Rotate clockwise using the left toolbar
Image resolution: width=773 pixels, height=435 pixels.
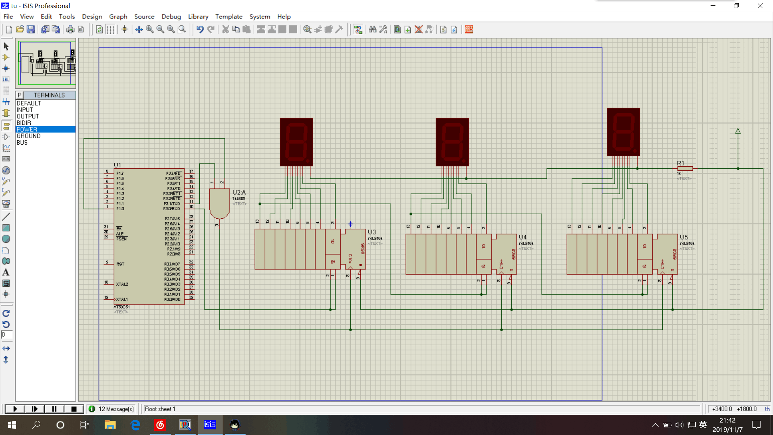click(x=6, y=313)
